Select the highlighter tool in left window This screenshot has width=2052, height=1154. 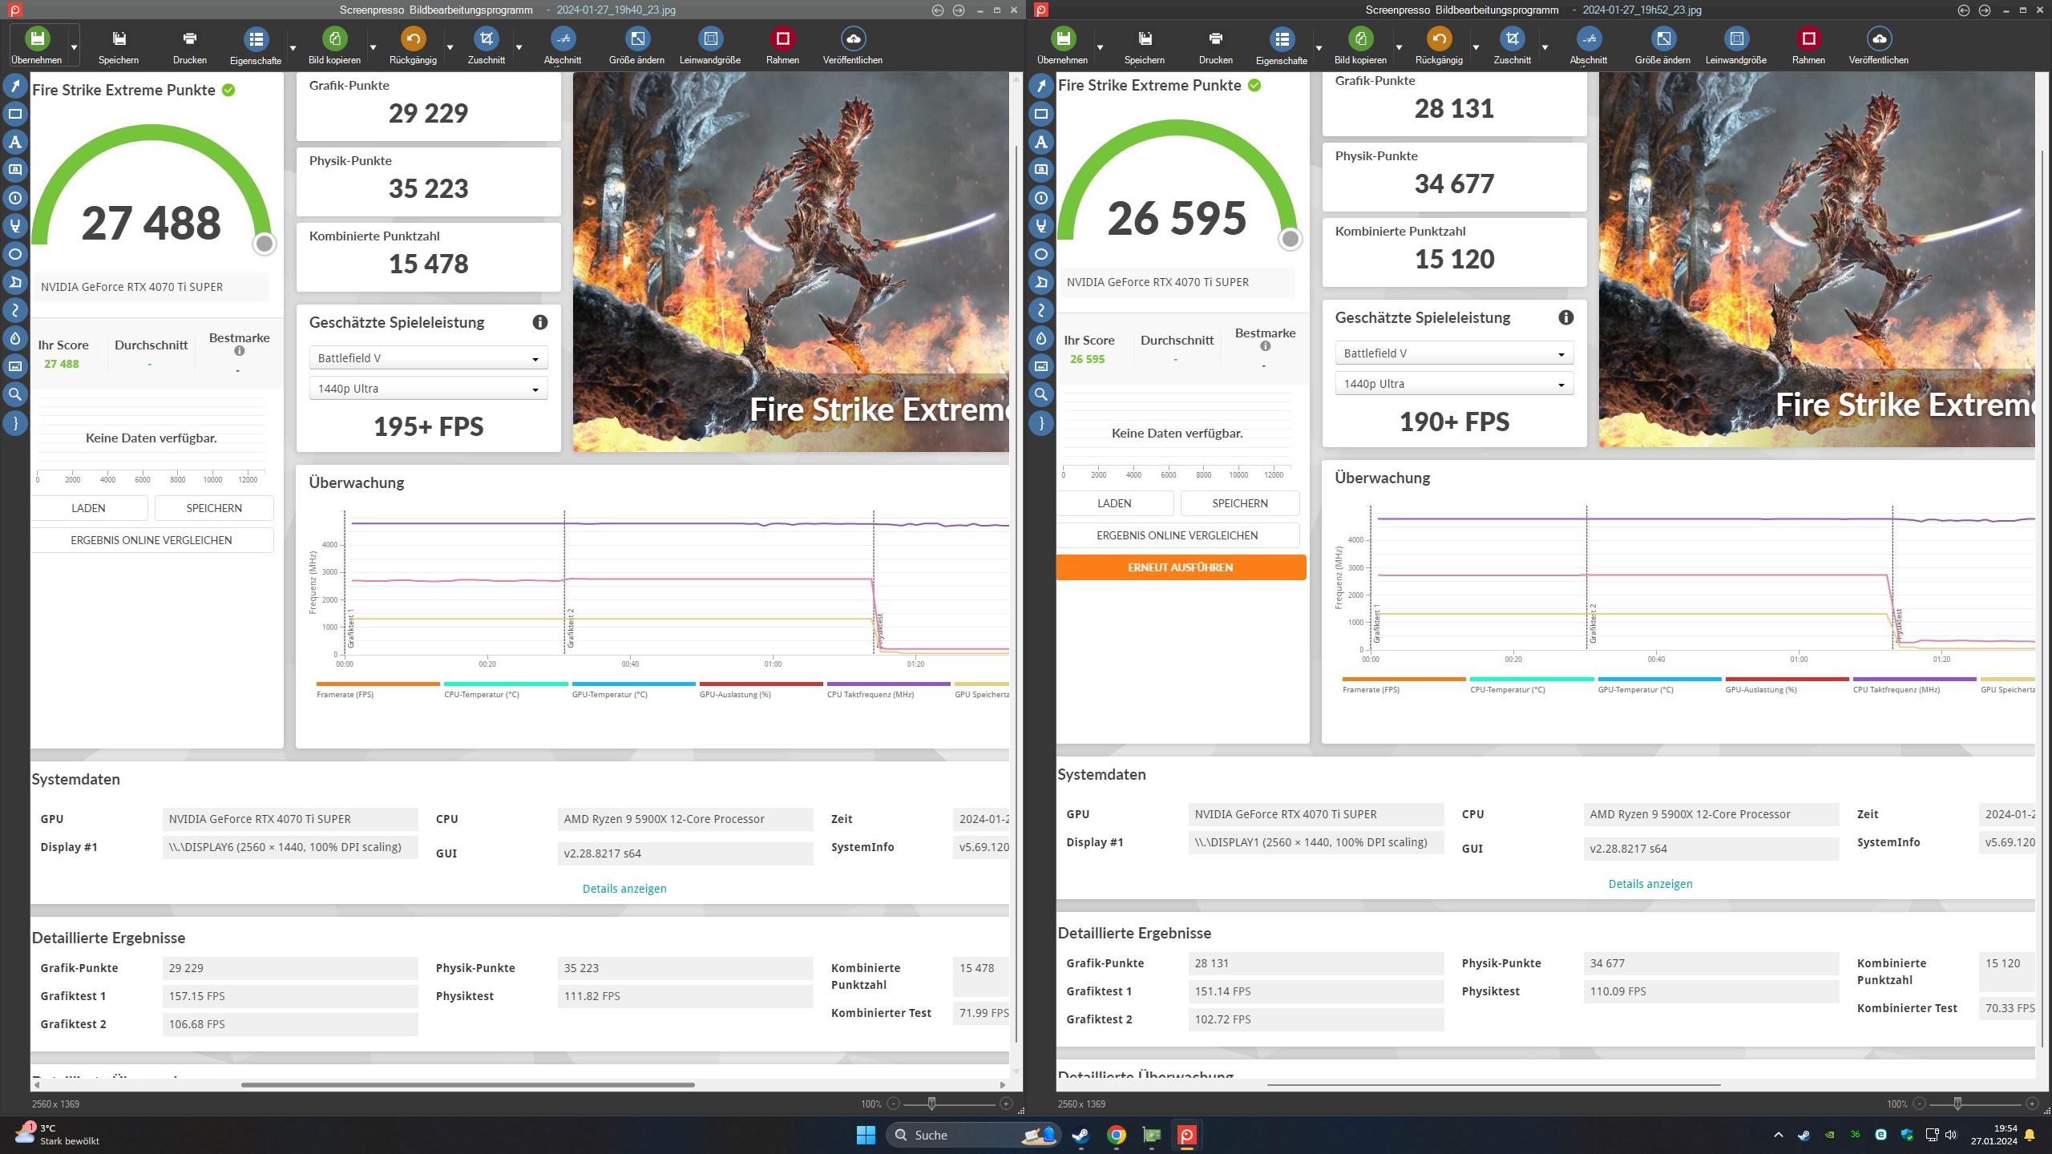[x=15, y=226]
